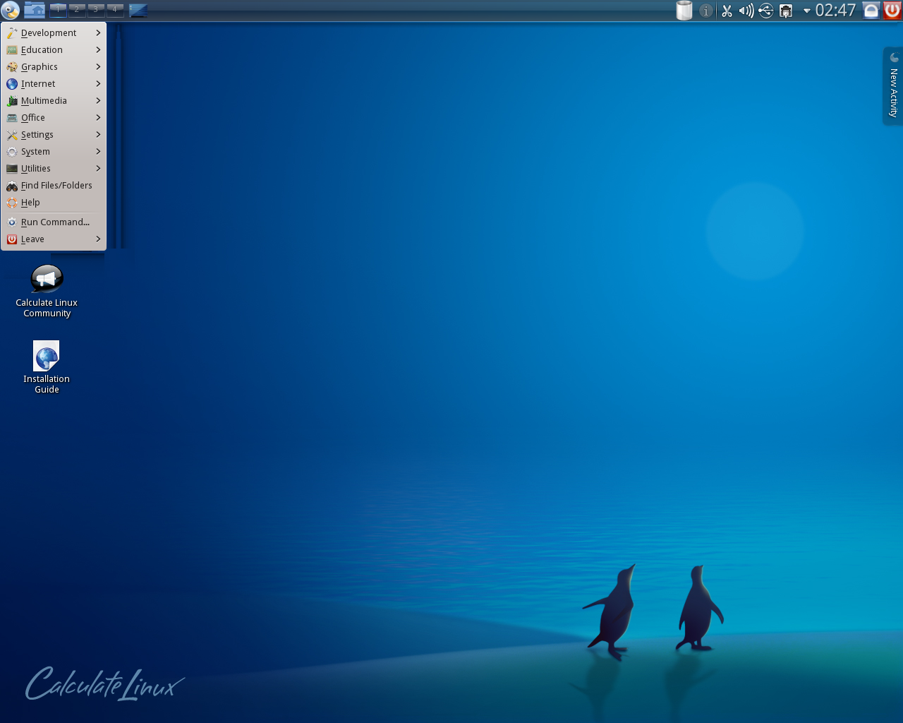The width and height of the screenshot is (903, 723).
Task: Launch Find Files/Folders
Action: [54, 186]
